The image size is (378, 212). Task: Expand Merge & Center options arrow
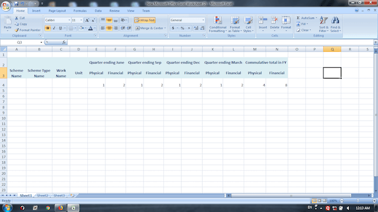click(x=165, y=28)
